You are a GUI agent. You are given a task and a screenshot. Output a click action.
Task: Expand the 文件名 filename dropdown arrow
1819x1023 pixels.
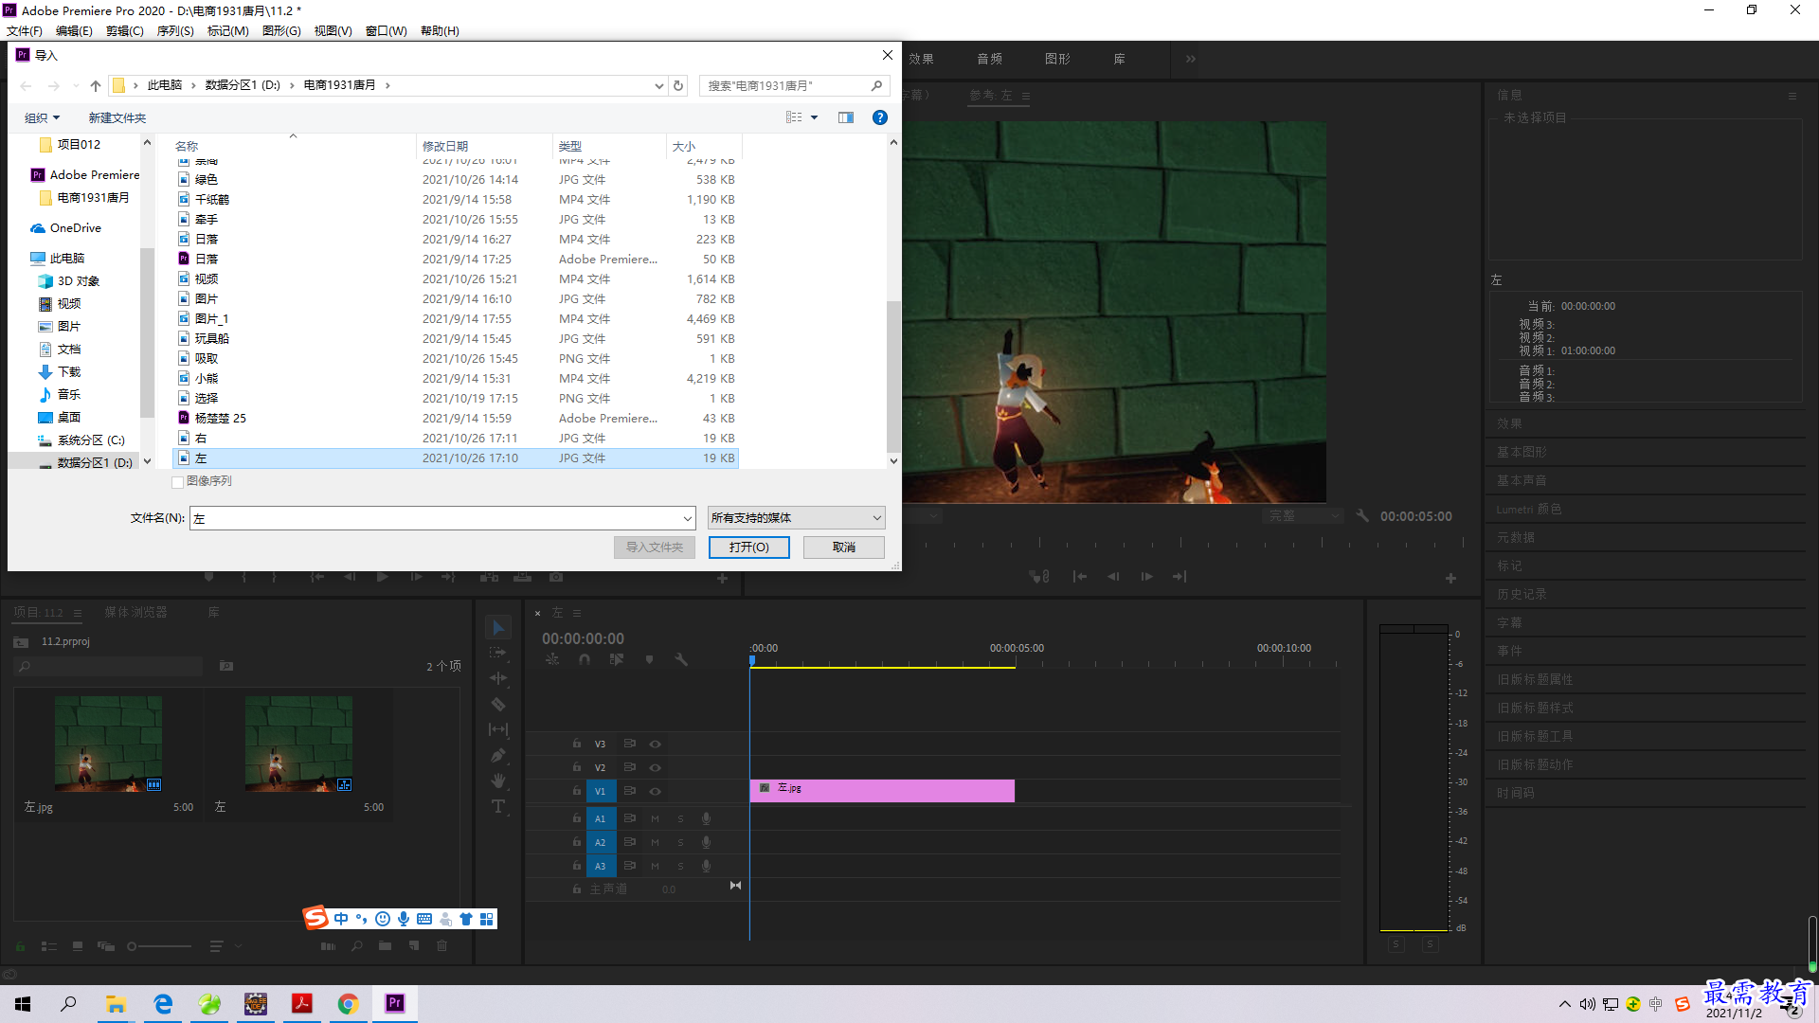click(x=687, y=518)
